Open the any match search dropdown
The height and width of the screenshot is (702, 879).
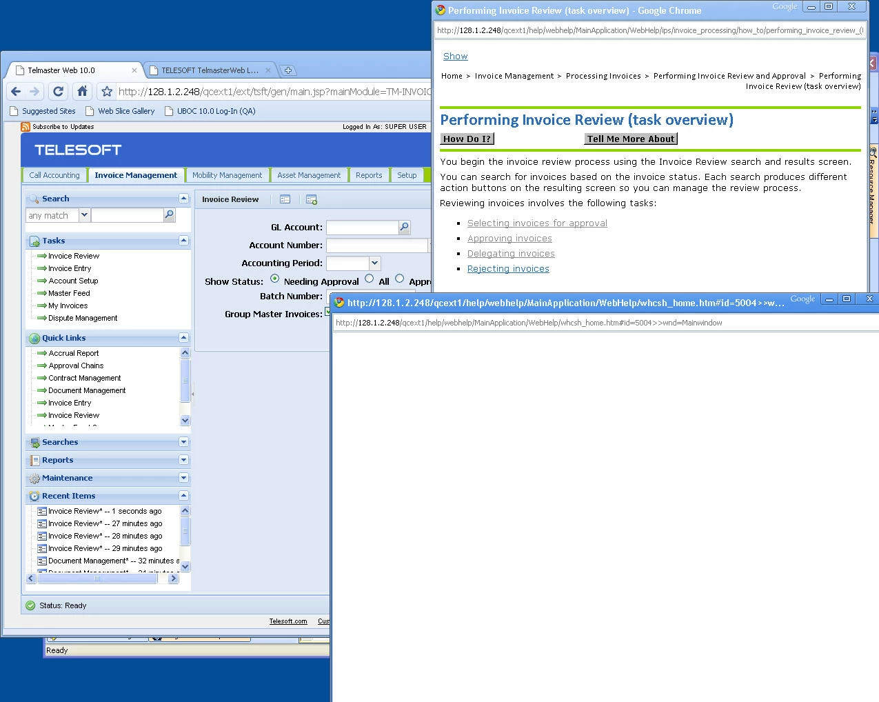click(x=84, y=215)
